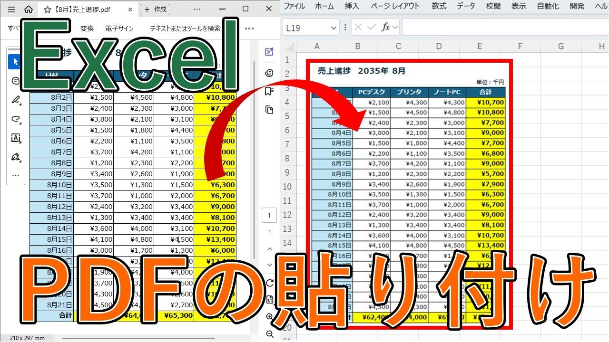609x342 pixels.
Task: Open the Acrobat hamburger menu
Action: [11, 9]
